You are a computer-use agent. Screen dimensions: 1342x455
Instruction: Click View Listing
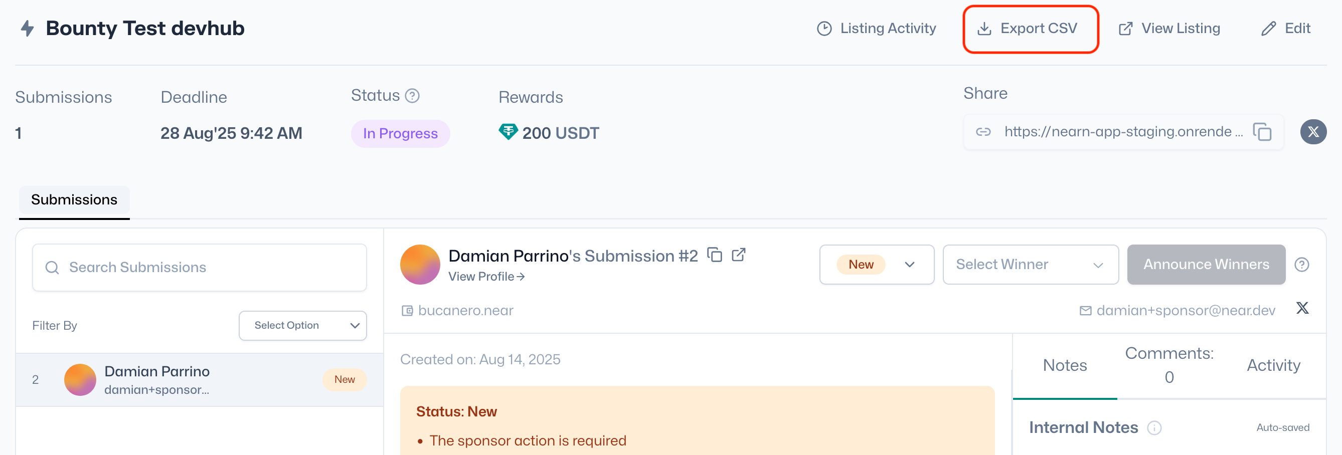[1169, 29]
